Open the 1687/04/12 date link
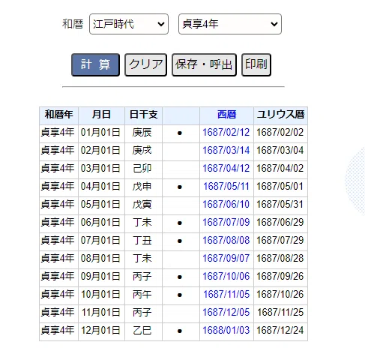The image size is (365, 363). click(226, 169)
